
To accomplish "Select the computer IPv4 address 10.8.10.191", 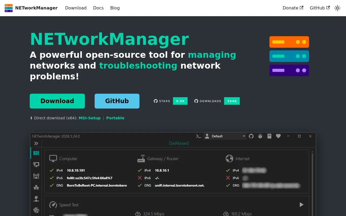I will [76, 170].
